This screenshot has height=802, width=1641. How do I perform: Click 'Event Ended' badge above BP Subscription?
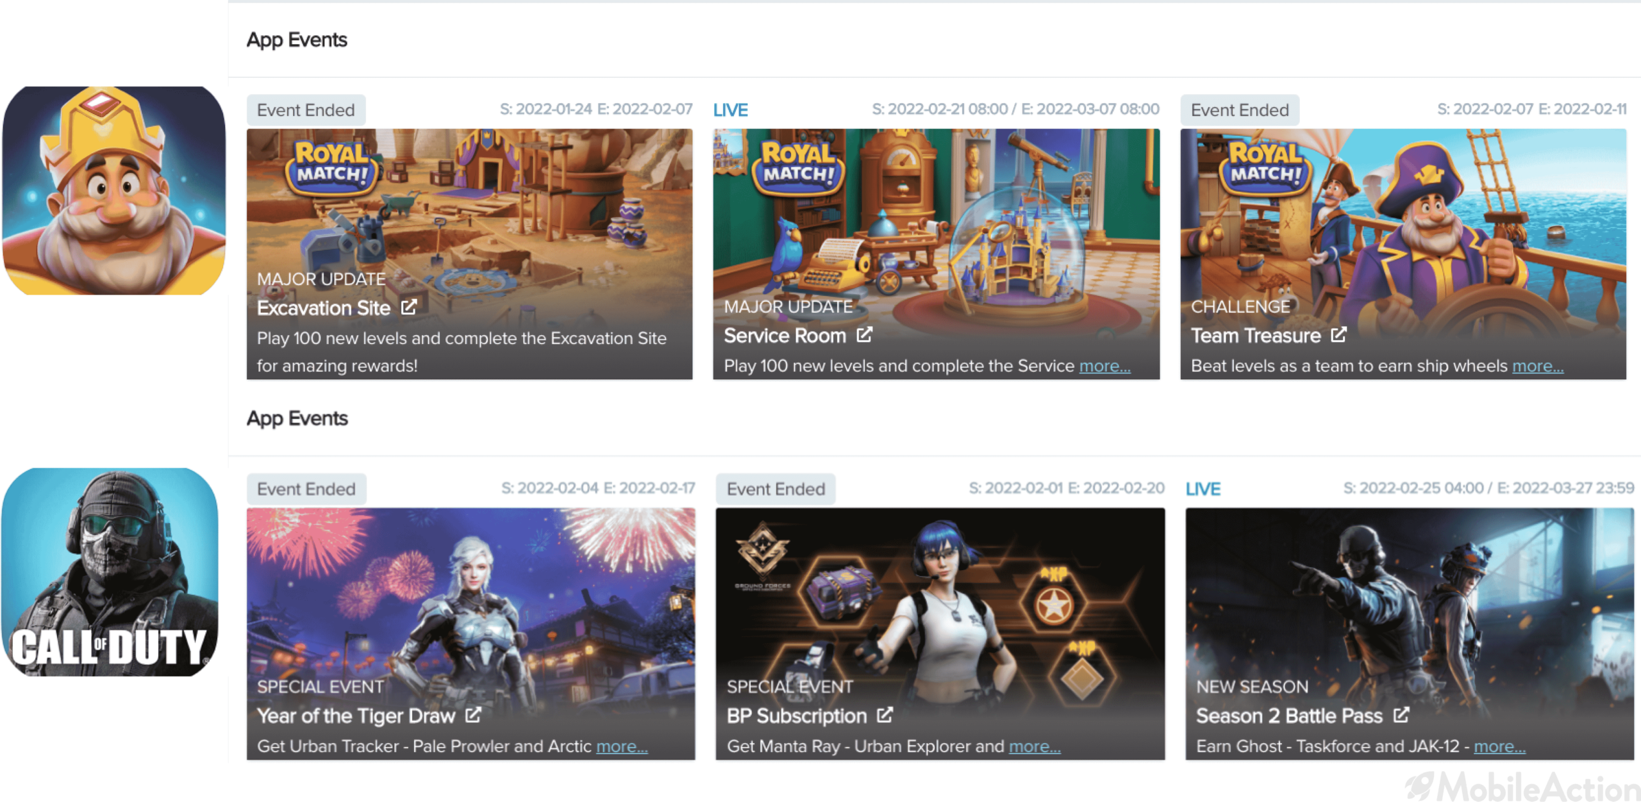point(776,489)
